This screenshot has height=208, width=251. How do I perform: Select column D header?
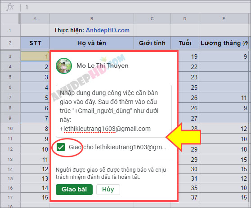click(x=185, y=19)
